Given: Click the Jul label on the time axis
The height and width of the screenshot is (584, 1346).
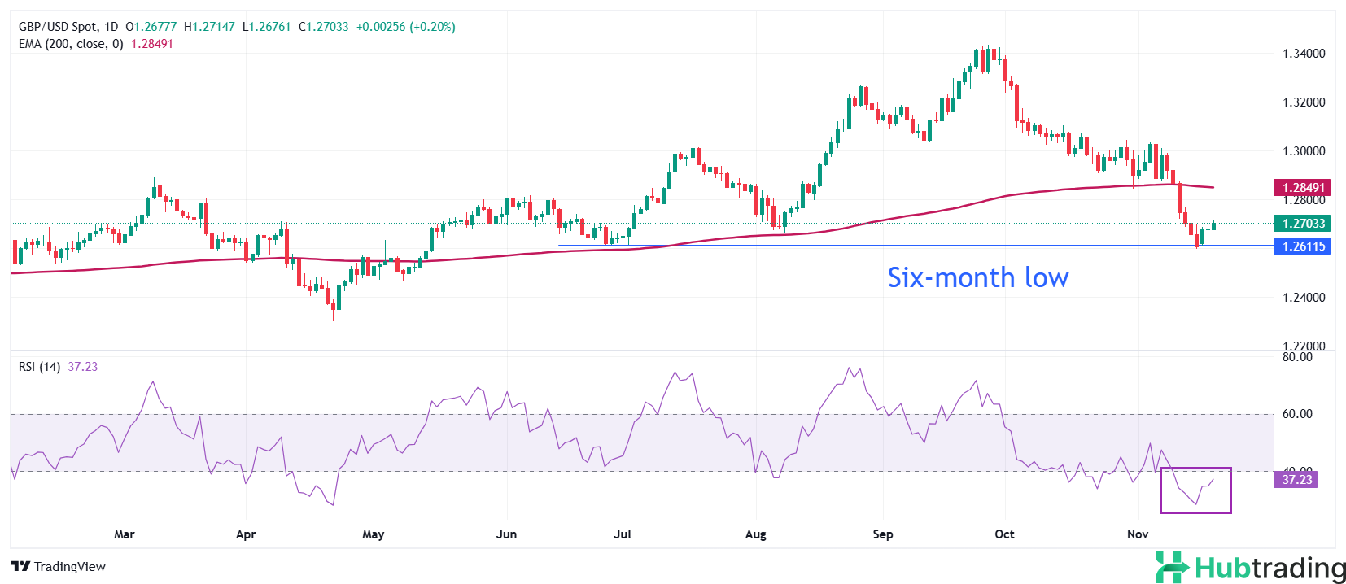Looking at the screenshot, I should click(623, 534).
